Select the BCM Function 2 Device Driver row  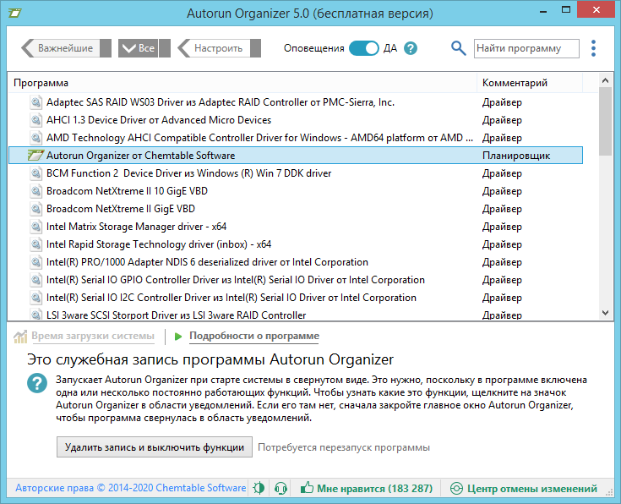(296, 173)
